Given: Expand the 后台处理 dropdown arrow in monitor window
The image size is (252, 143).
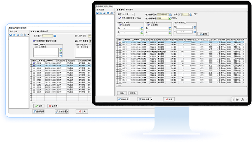Looking at the screenshot, I should [x=151, y=99].
